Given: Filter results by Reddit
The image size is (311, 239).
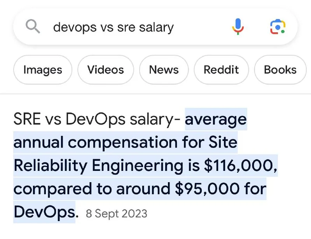Looking at the screenshot, I should 221,70.
